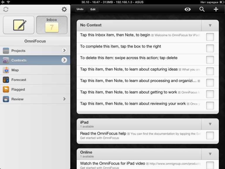
Task: Open the Inbox tile showing 7
Action: tap(52, 25)
